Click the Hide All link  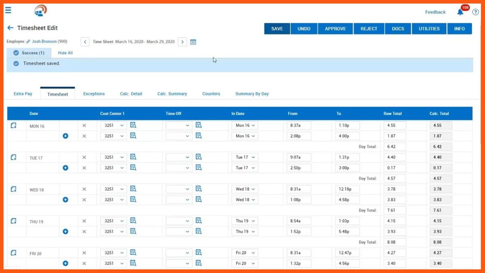pyautogui.click(x=65, y=53)
